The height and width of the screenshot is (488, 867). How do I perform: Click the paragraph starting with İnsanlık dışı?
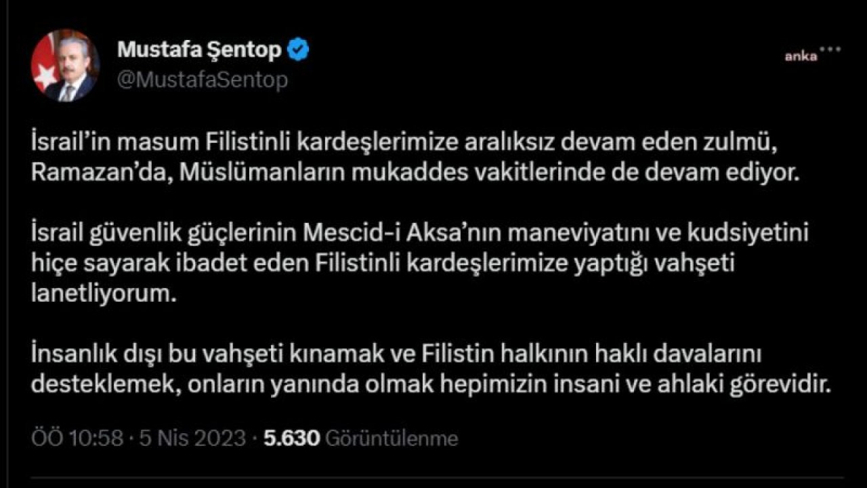[431, 370]
